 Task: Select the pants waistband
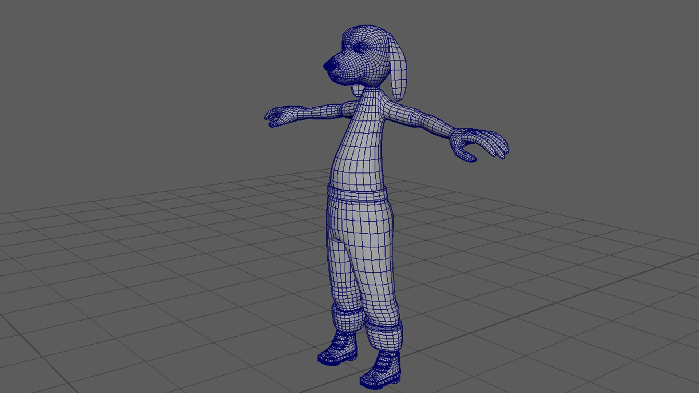tap(357, 194)
